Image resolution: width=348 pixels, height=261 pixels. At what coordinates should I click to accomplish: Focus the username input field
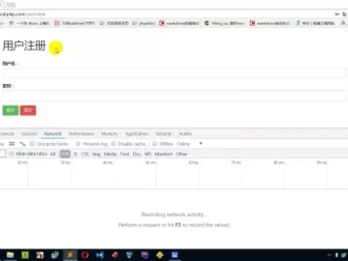pyautogui.click(x=174, y=73)
